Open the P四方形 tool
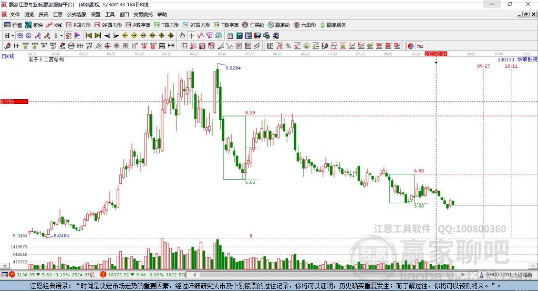The image size is (538, 291). (x=78, y=25)
